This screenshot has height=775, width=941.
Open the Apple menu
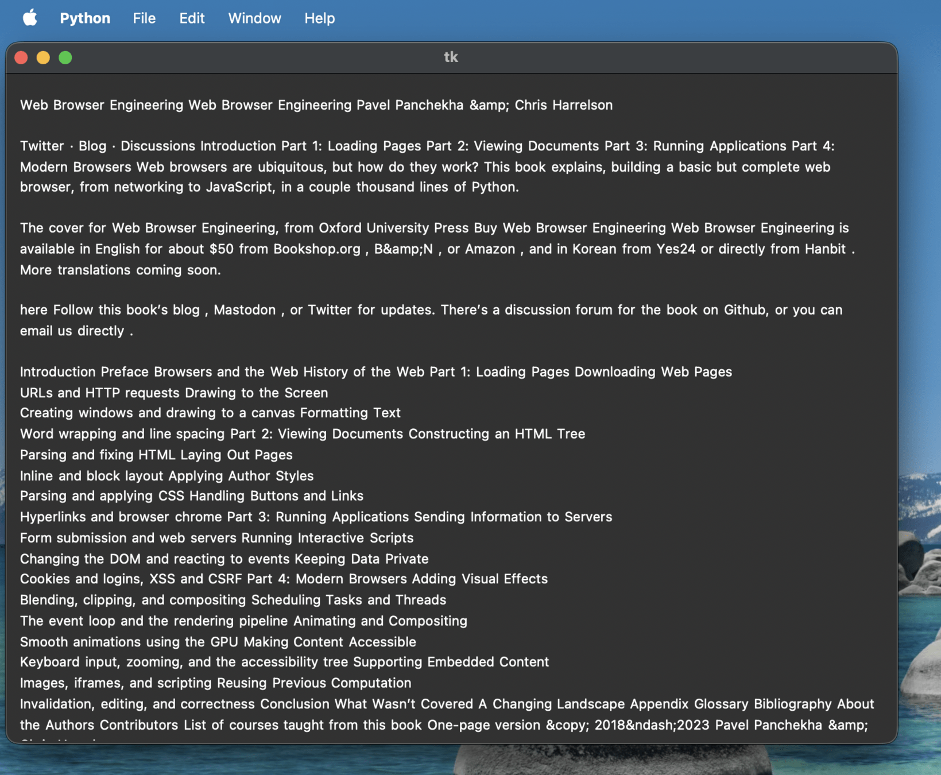[30, 18]
